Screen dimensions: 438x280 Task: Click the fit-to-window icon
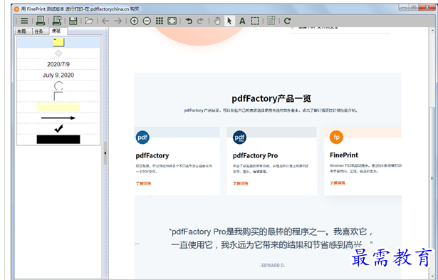[x=172, y=21]
